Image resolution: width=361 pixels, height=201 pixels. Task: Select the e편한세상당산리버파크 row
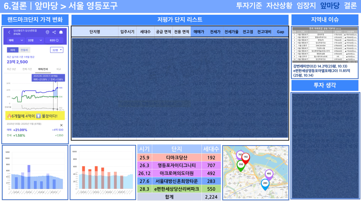click(179, 189)
